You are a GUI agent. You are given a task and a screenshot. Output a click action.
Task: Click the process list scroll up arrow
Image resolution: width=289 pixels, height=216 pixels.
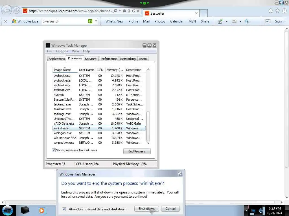click(x=148, y=69)
